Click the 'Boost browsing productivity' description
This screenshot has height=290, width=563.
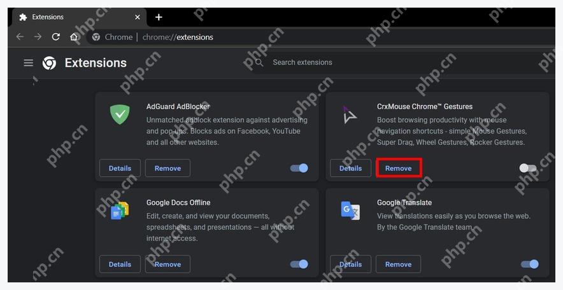(x=452, y=131)
